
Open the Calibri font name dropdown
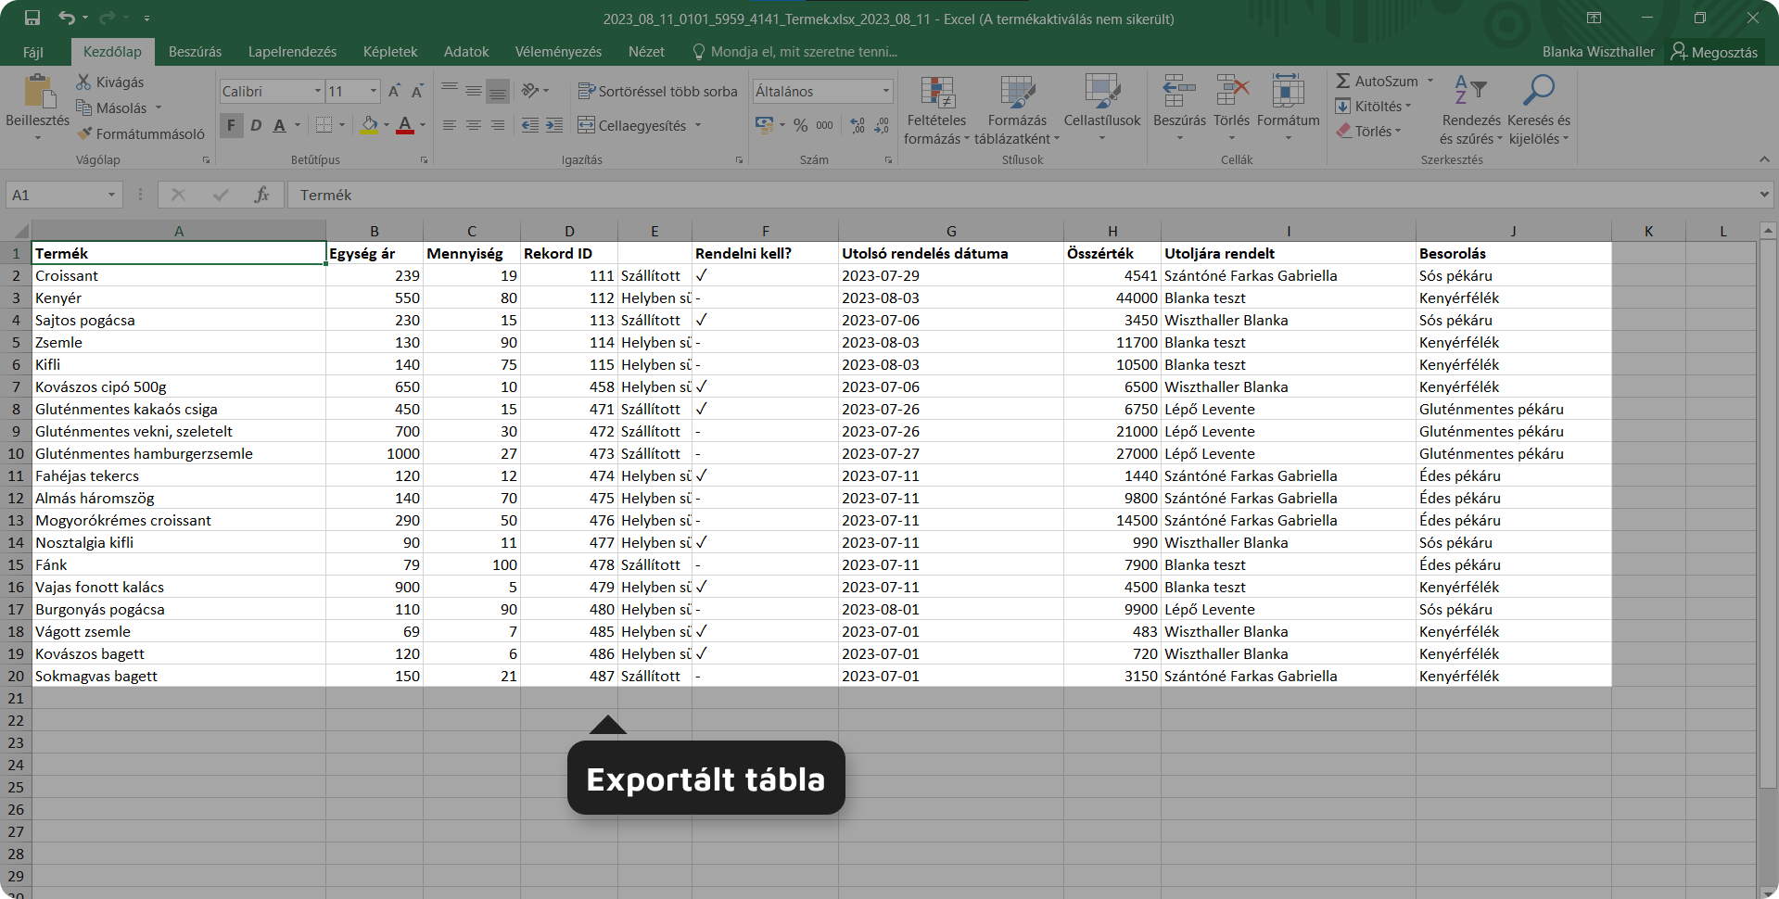point(318,91)
